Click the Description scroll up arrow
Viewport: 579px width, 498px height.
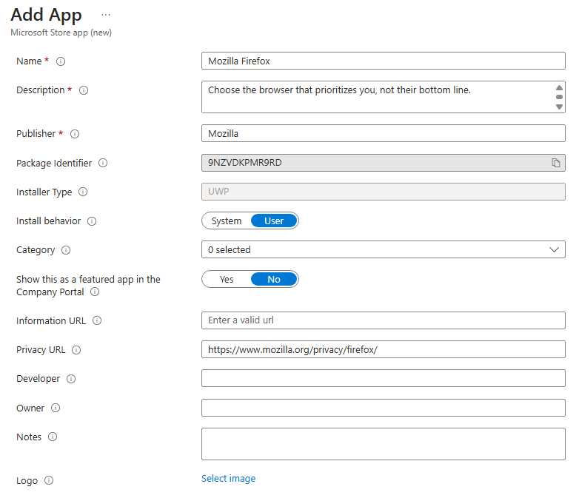560,88
